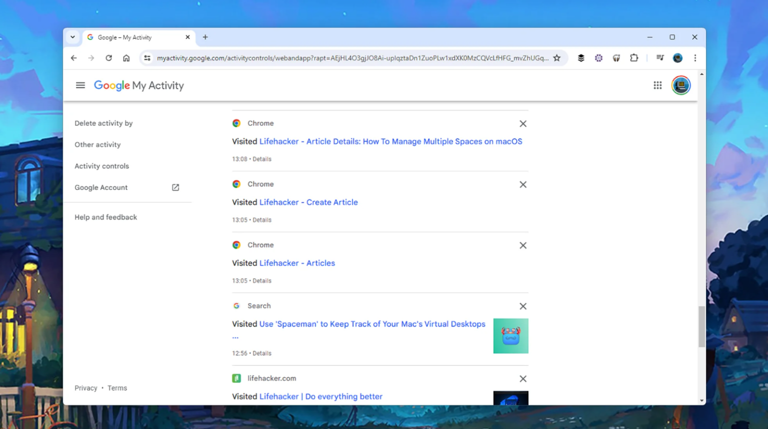Expand the tab search dropdown arrow

pos(72,37)
